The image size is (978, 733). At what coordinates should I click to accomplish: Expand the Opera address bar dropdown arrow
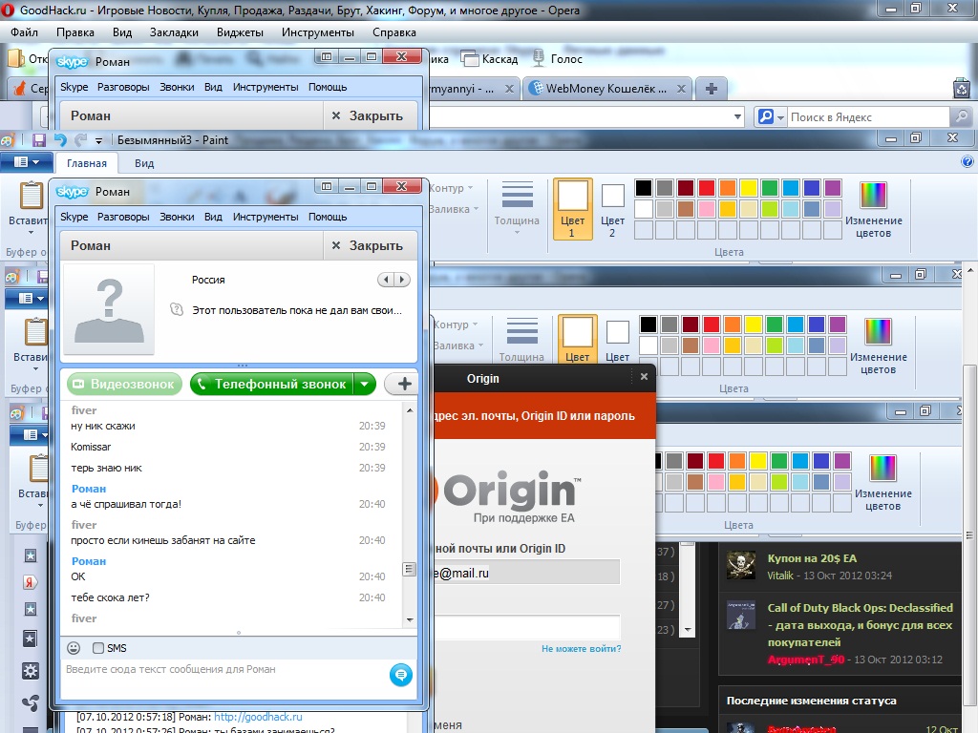click(738, 116)
